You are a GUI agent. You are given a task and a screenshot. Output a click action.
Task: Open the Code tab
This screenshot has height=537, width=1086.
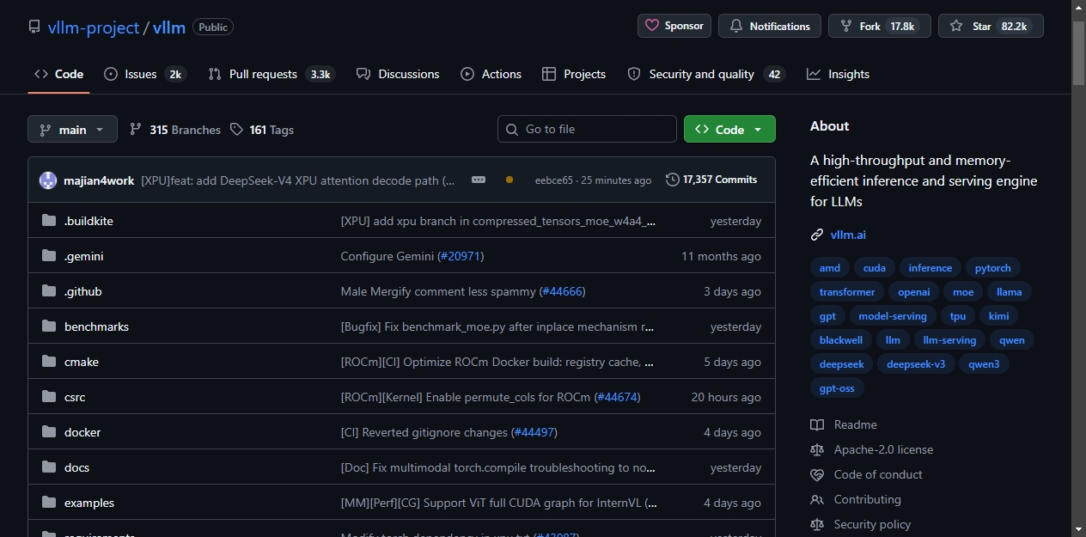point(58,74)
